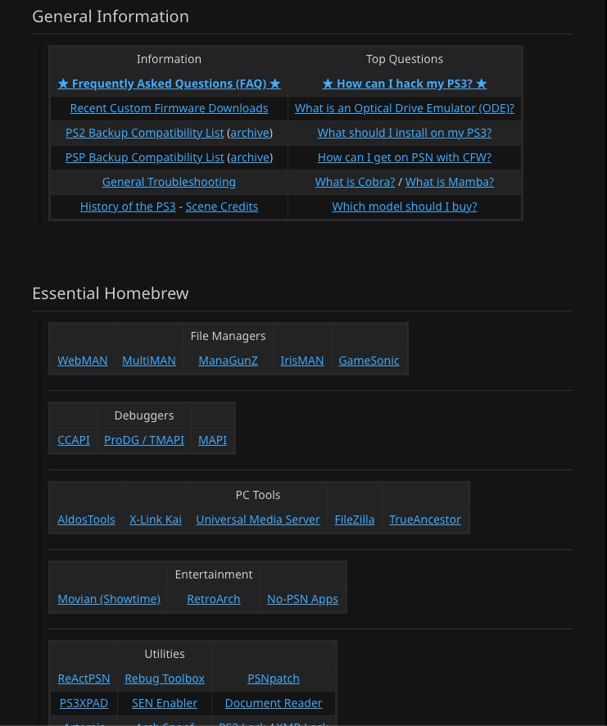Open How can I get on PSN with CFW

[404, 157]
